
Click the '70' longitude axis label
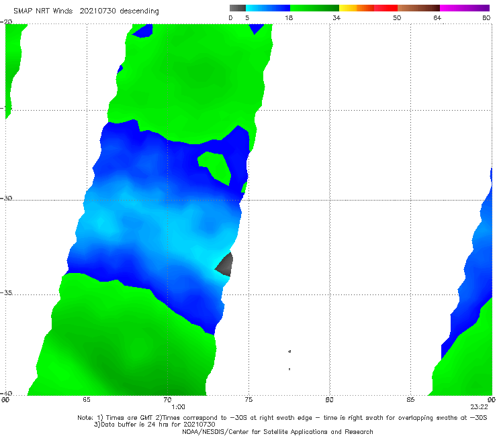click(x=167, y=400)
